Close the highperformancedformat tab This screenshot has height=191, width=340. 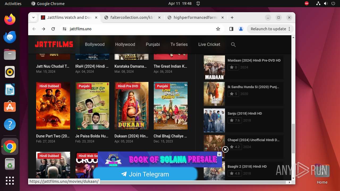coord(223,18)
